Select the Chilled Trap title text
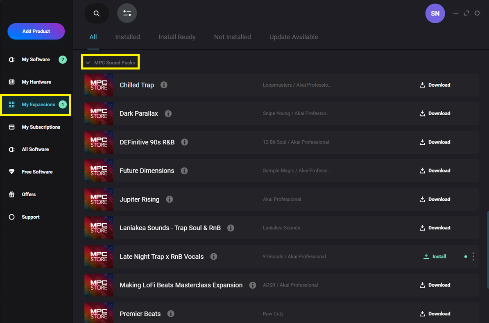The height and width of the screenshot is (323, 489). [137, 85]
